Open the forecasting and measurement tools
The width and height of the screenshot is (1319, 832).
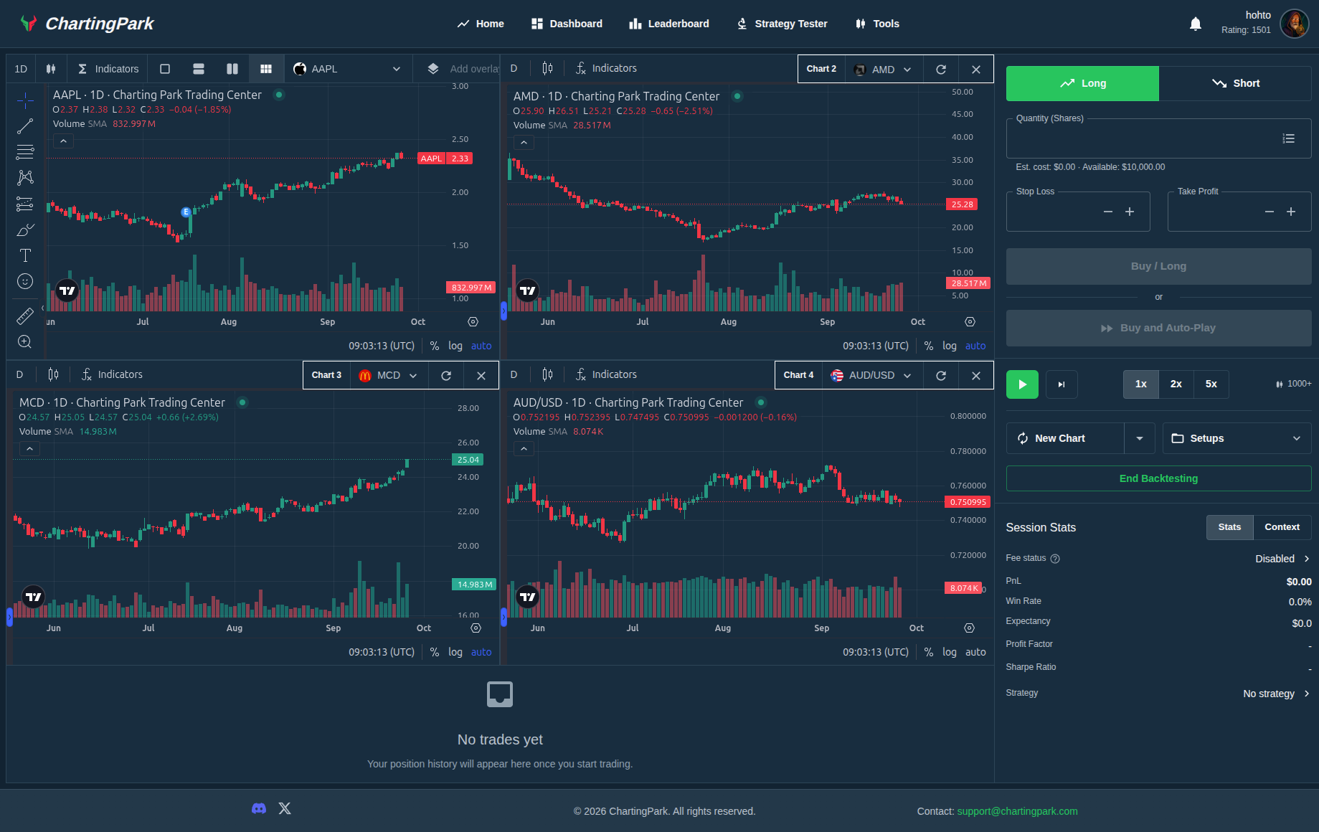pyautogui.click(x=25, y=204)
